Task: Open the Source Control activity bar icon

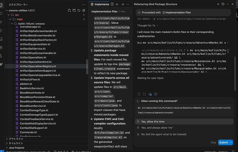Action: (x=1, y=22)
